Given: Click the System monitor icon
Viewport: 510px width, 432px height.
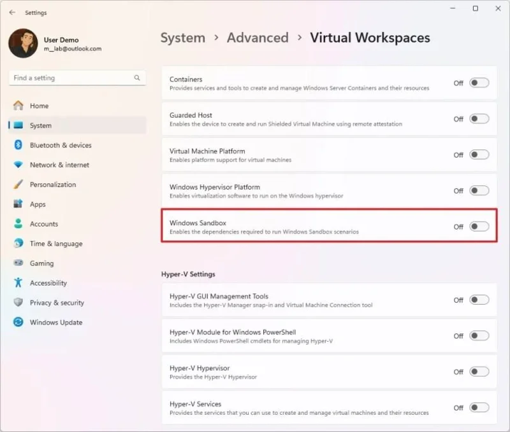Looking at the screenshot, I should click(x=18, y=125).
